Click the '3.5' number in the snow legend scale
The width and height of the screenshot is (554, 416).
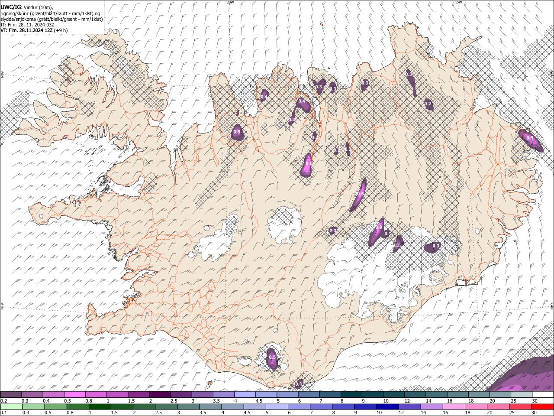(x=216, y=401)
